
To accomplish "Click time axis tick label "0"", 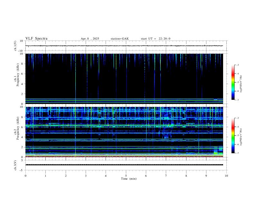I will 25,176.
